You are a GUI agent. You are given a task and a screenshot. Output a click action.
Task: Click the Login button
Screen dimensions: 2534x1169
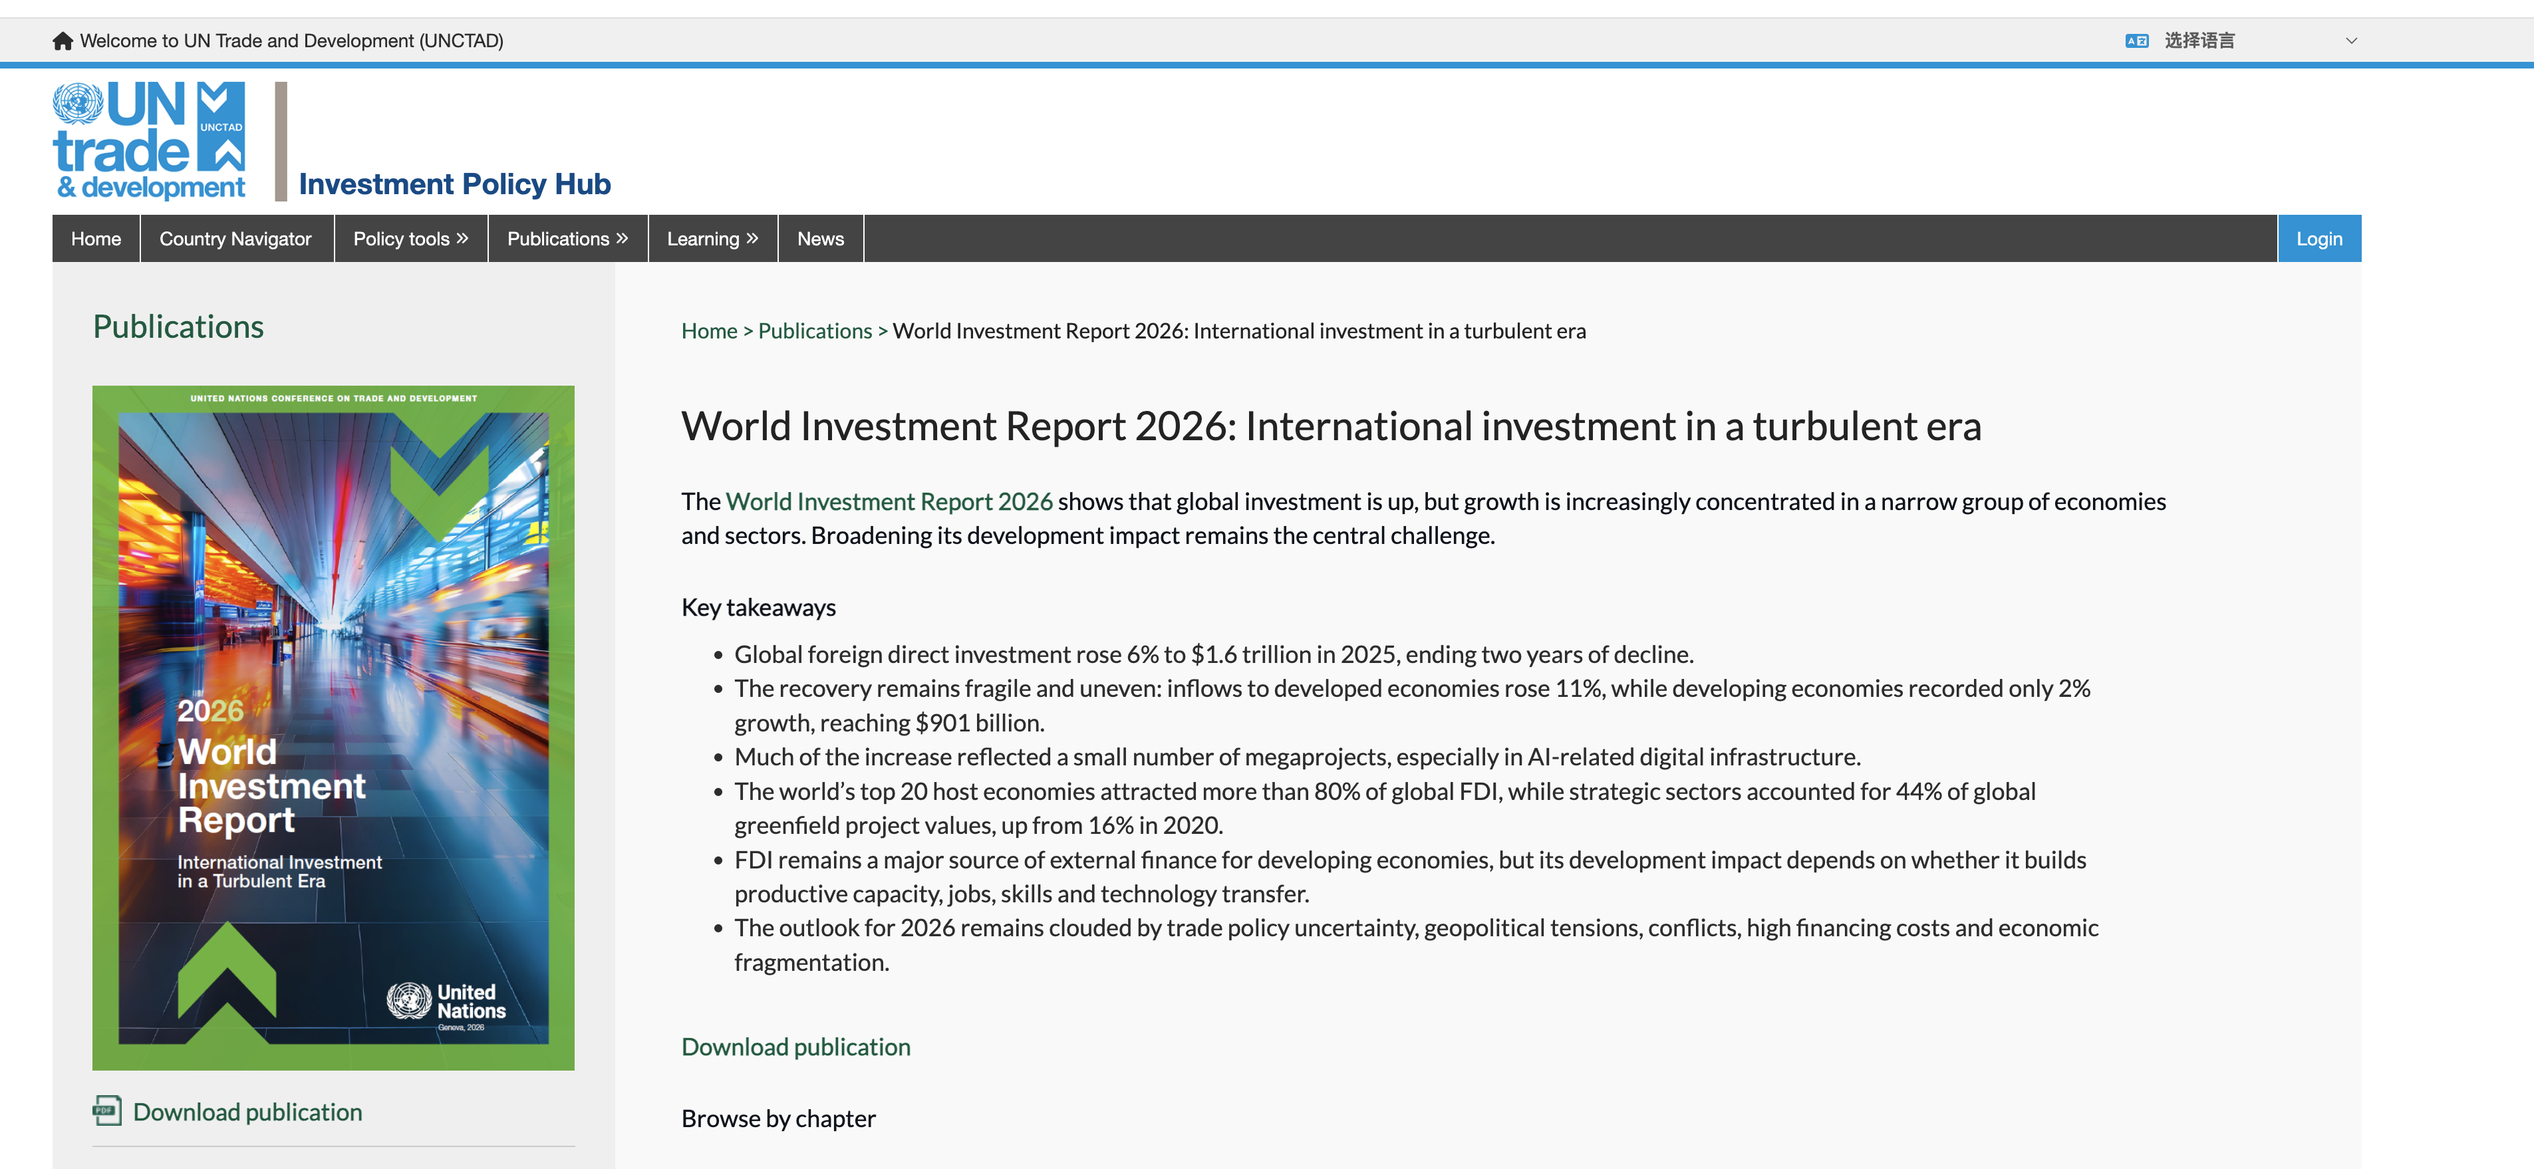coord(2319,239)
